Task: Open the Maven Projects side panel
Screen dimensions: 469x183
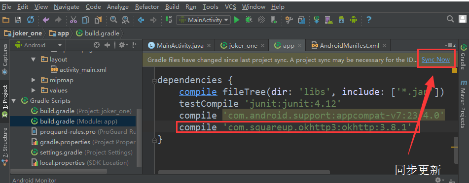Action: pos(463,104)
